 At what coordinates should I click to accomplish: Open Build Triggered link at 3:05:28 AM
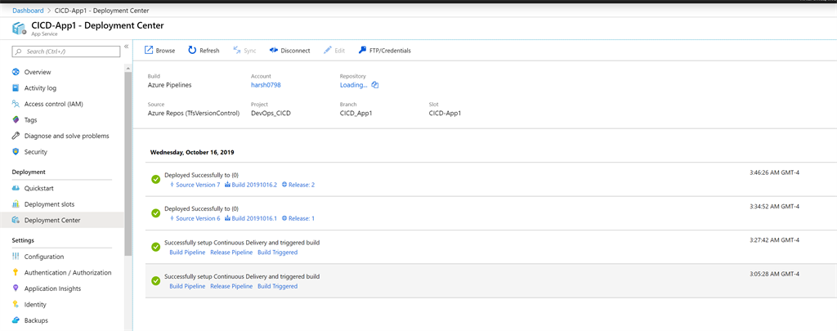[x=278, y=287]
